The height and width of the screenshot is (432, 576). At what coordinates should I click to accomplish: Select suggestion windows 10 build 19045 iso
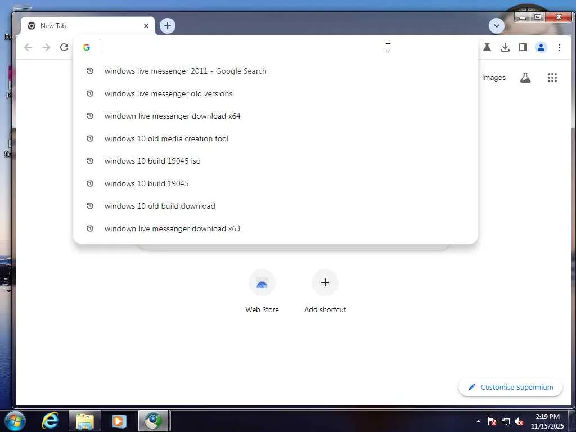pyautogui.click(x=276, y=160)
